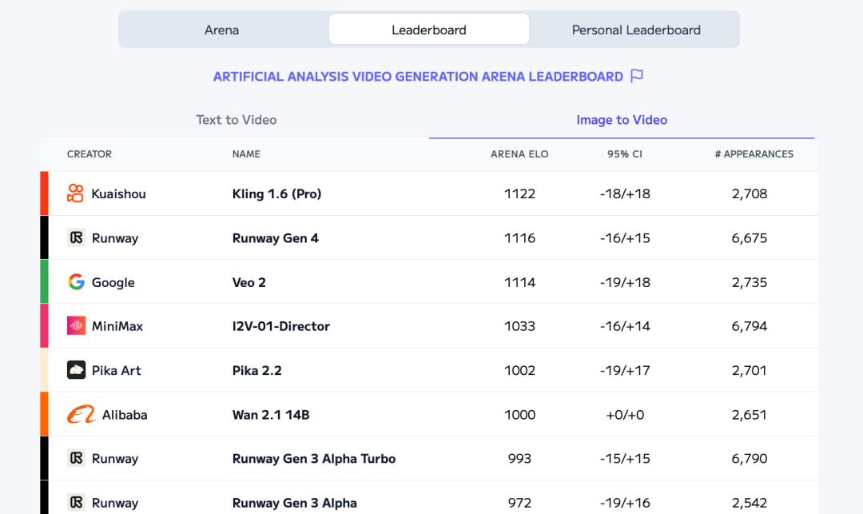Open the Artificial Analysis Video Generation Arena Leaderboard title link
The height and width of the screenshot is (514, 863).
coord(418,77)
